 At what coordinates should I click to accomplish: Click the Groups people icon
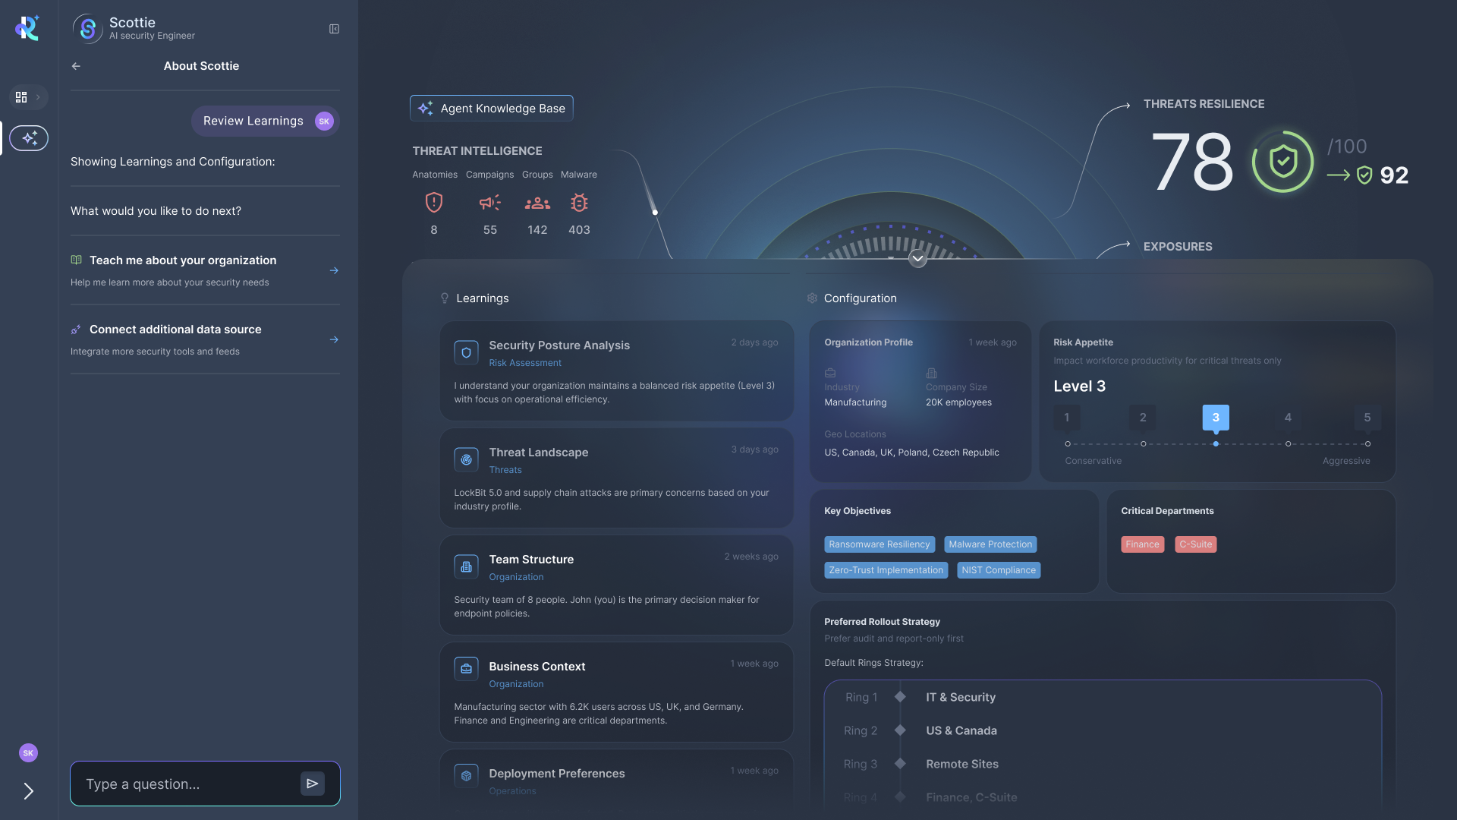pos(537,203)
